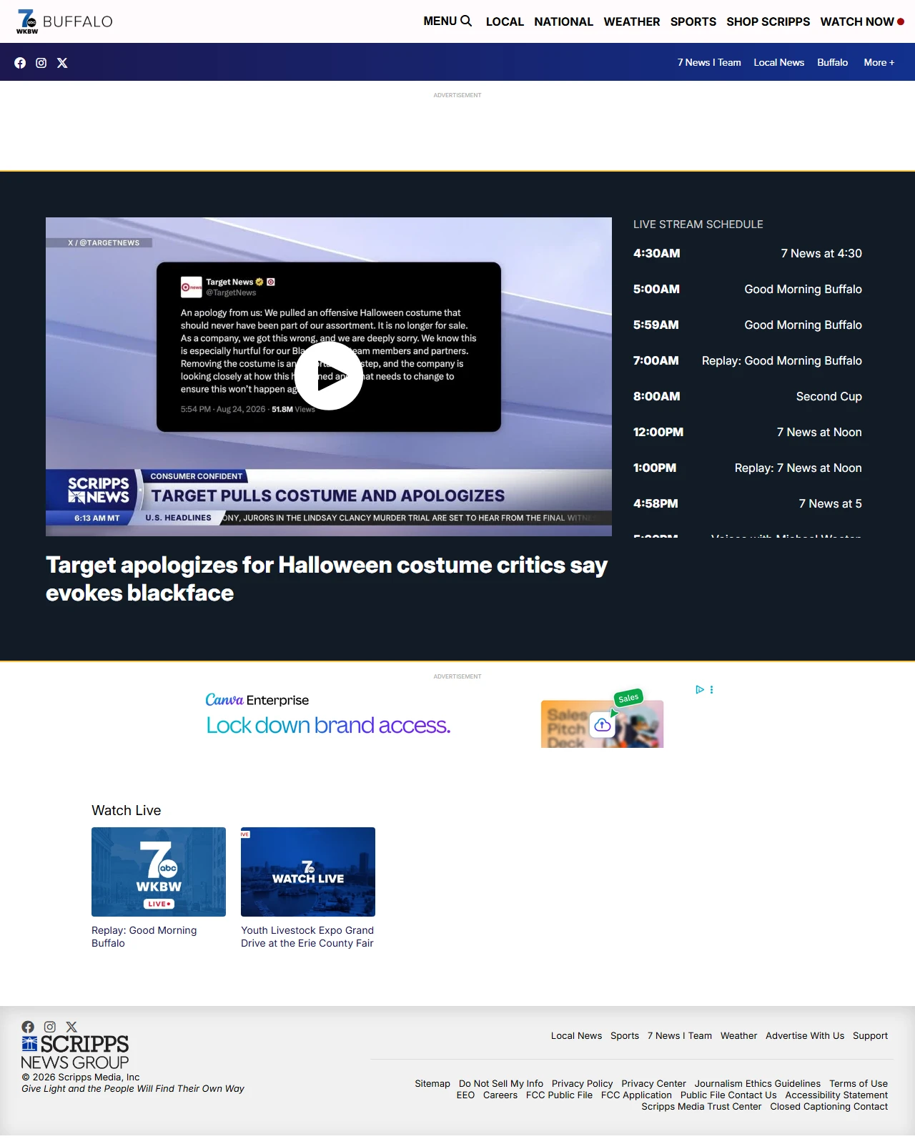Click WATCH NOW in the top navigation

click(862, 21)
